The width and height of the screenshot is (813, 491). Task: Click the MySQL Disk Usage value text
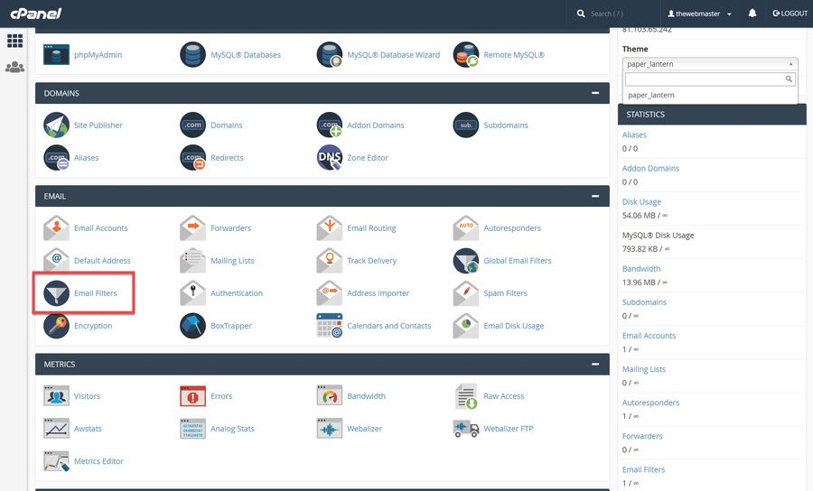(x=646, y=248)
